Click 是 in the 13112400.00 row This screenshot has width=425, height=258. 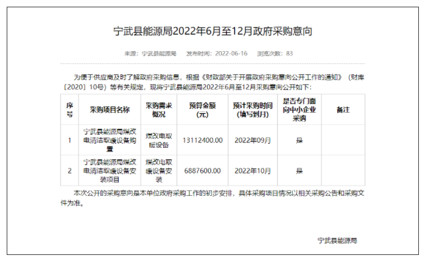[x=299, y=141]
